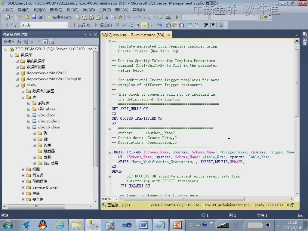Click 新建查询(N) new query button
308x231 pixels.
(60, 17)
